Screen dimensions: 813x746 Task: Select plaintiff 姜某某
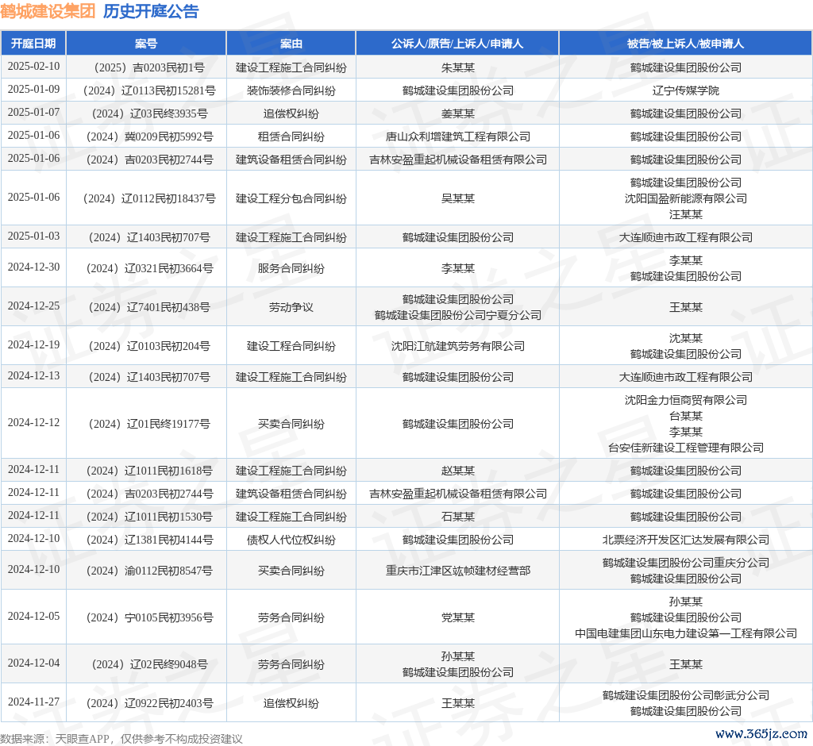pos(458,113)
